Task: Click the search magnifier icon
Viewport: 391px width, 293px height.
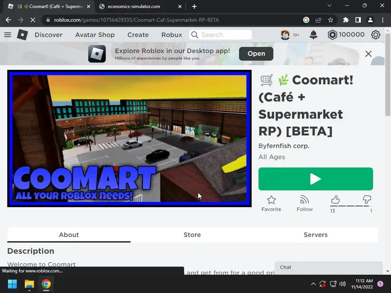Action: pos(194,35)
